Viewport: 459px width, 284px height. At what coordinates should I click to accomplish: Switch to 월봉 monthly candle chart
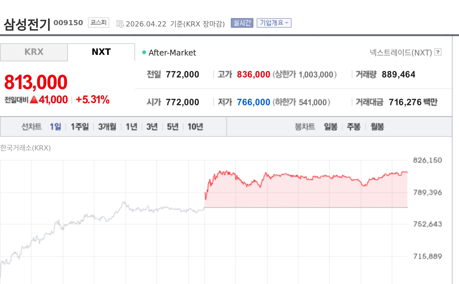[377, 127]
